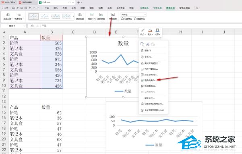The width and height of the screenshot is (242, 154).
Task: Open the Quick Layout (快速布局) menu
Action: click(x=19, y=17)
